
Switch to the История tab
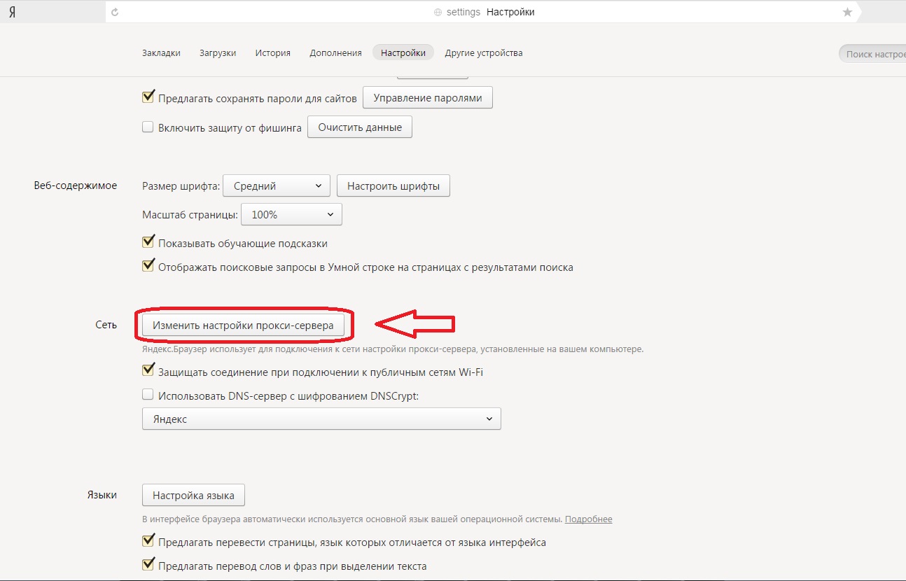point(273,52)
